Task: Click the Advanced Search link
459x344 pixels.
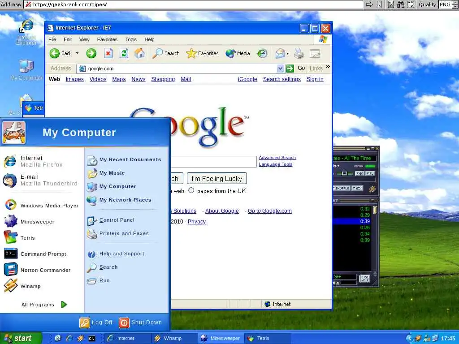Action: tap(277, 158)
